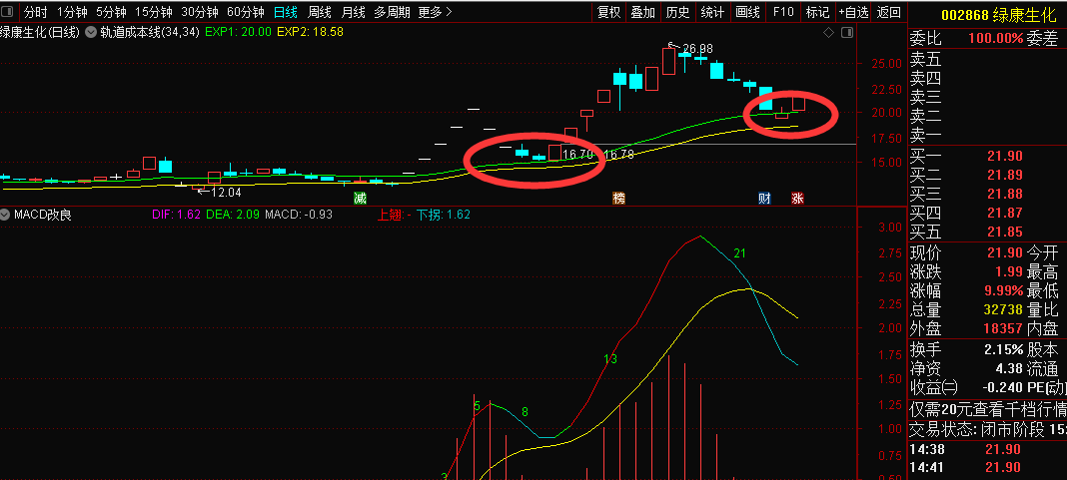Click the EXP1: 20.00 value
This screenshot has height=480, width=1067.
(x=238, y=32)
